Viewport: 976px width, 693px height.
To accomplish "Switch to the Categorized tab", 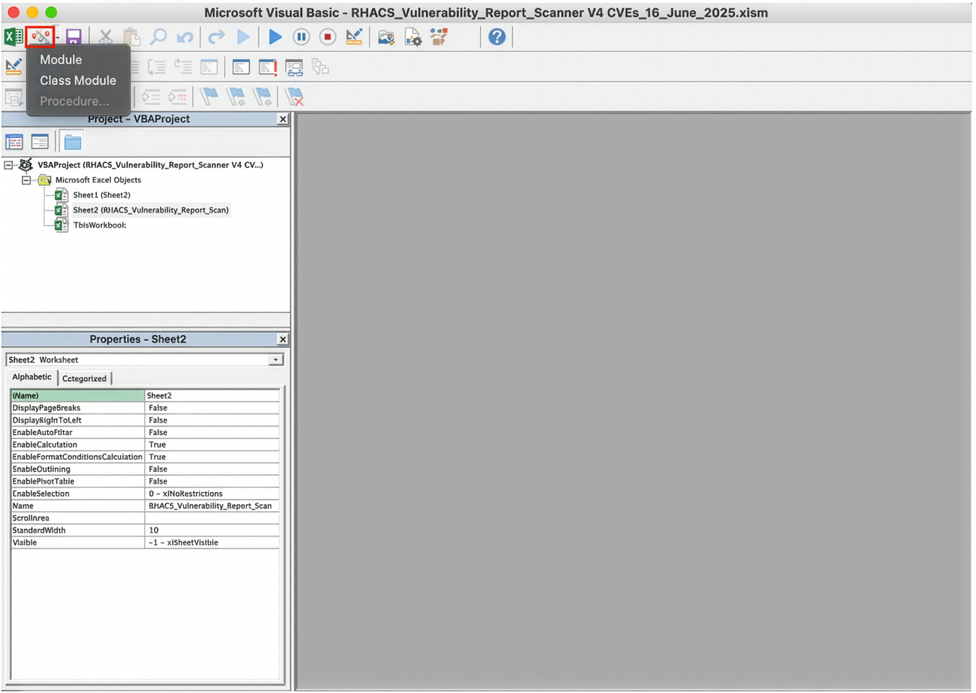I will [x=85, y=378].
